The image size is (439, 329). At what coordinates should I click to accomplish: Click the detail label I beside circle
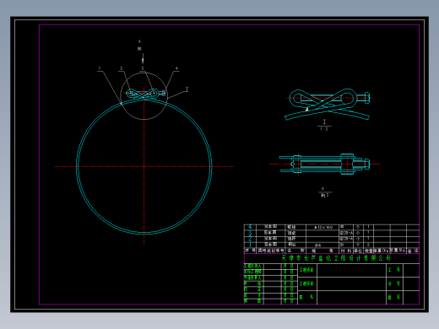(187, 89)
